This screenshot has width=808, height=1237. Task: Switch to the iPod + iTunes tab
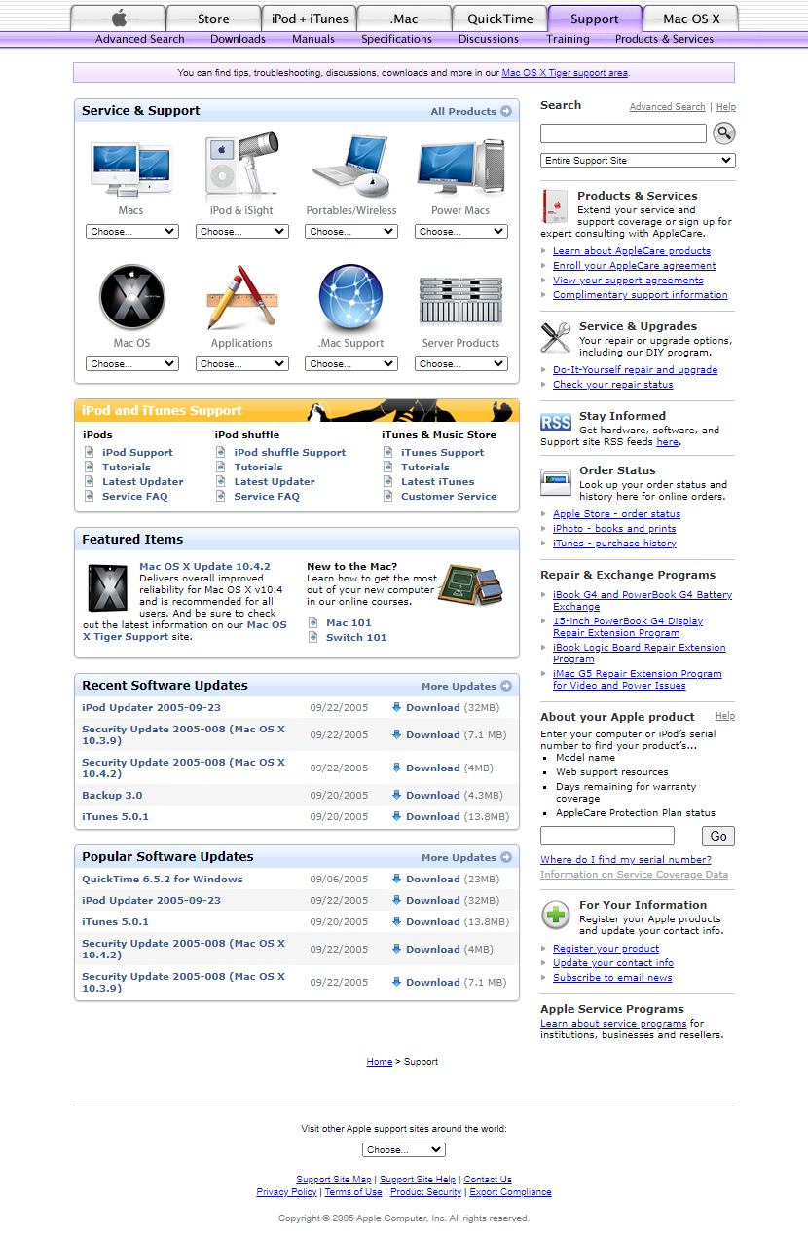click(x=309, y=19)
